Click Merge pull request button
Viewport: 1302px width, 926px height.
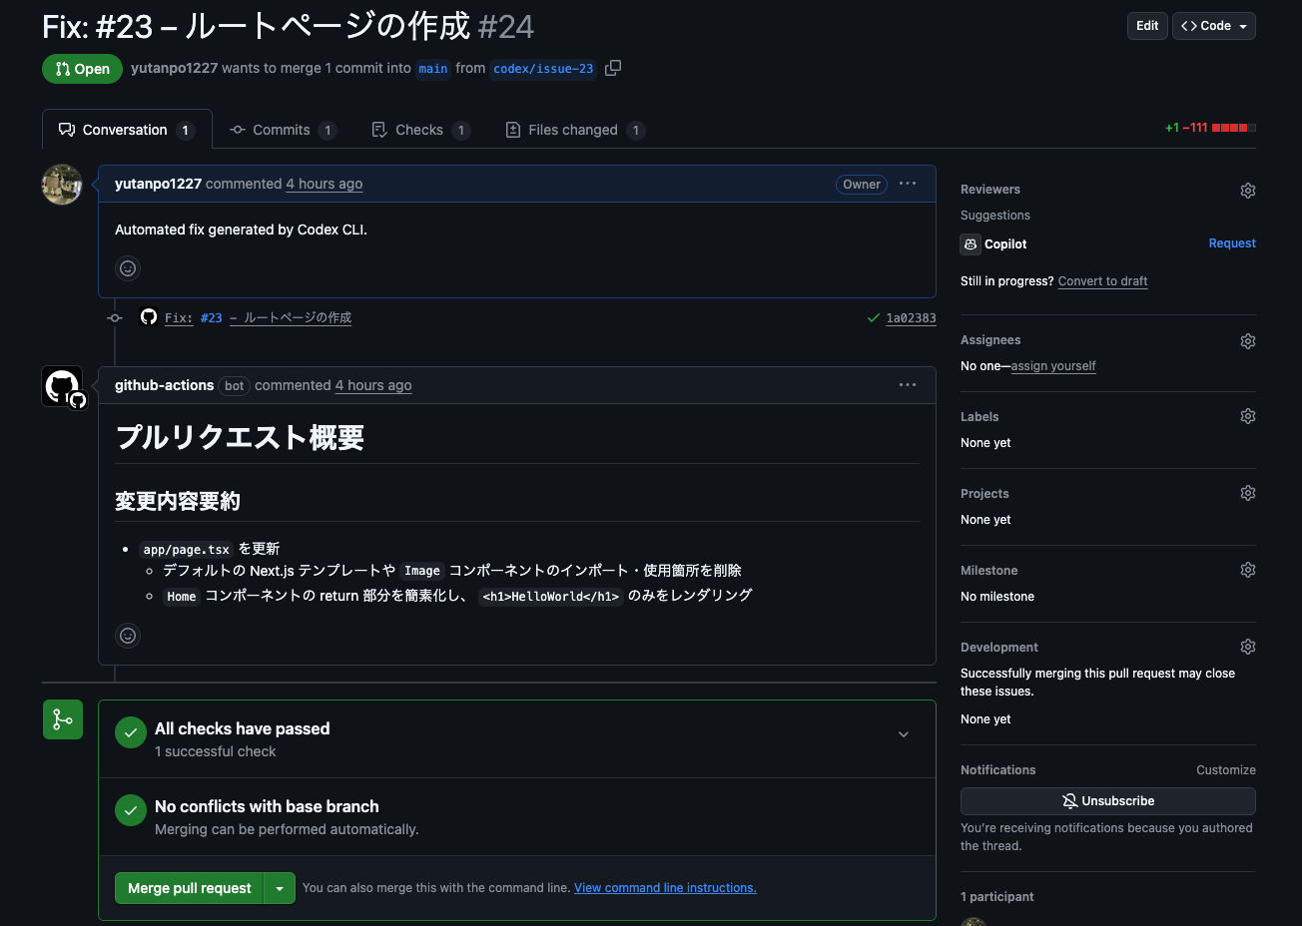click(190, 888)
